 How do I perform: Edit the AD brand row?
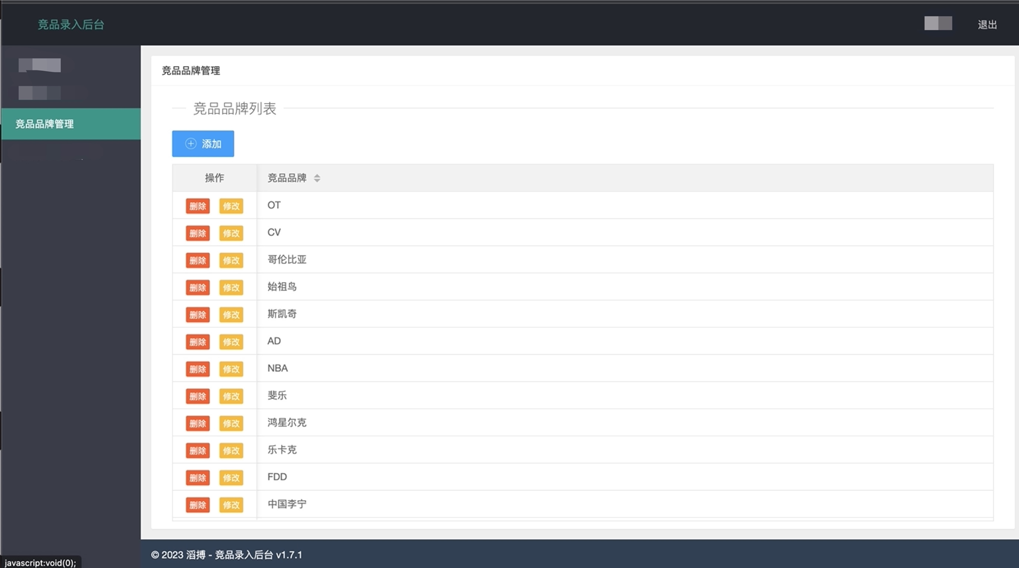tap(231, 342)
